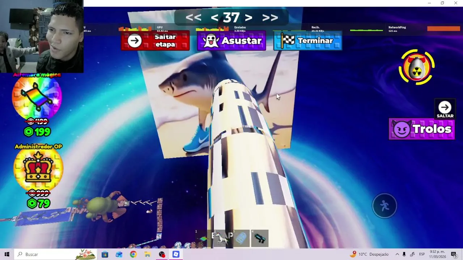Go to previous stage with single-left arrow
Image resolution: width=463 pixels, height=260 pixels.
pos(214,18)
